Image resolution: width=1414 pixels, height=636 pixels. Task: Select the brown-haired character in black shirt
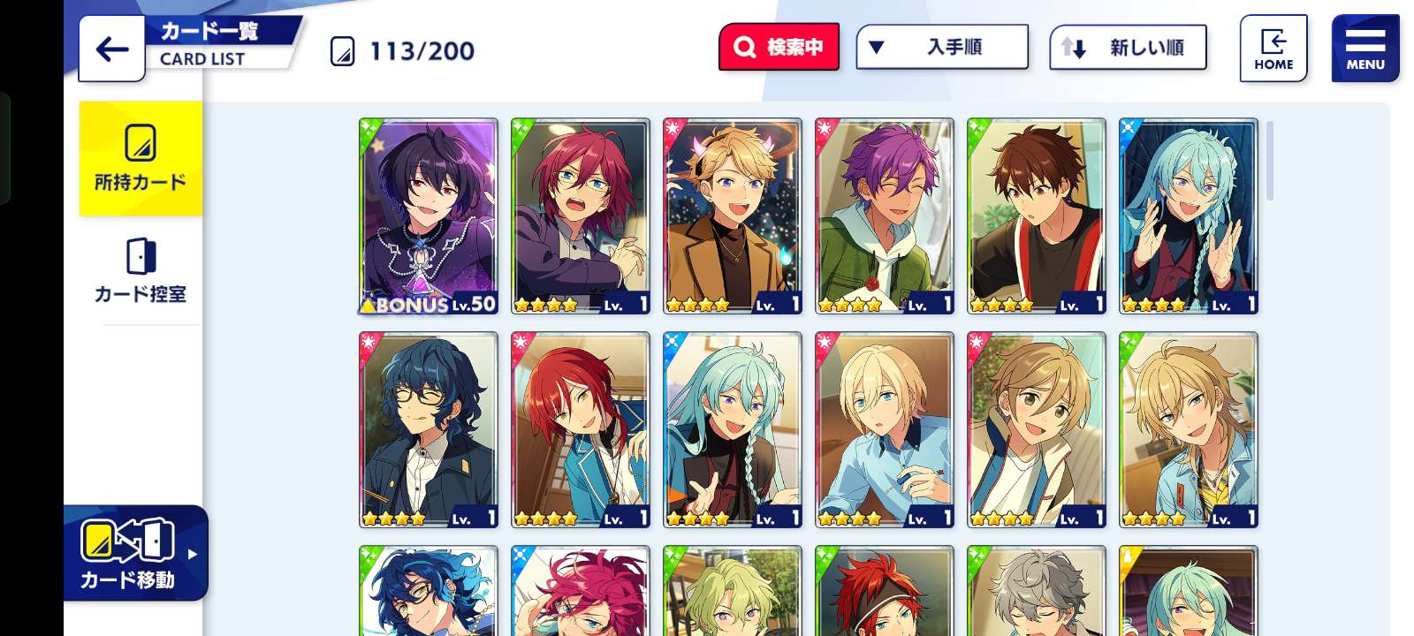(1037, 216)
